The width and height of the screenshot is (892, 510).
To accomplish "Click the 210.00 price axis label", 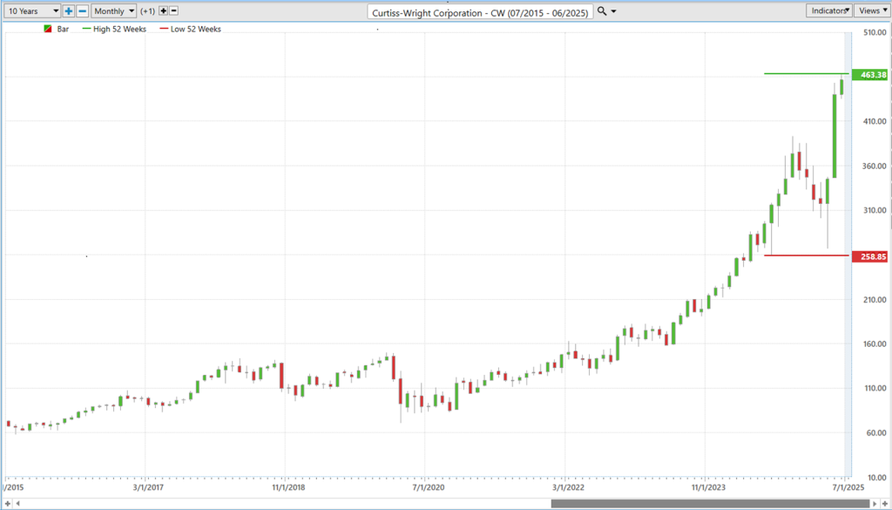I will [x=875, y=300].
